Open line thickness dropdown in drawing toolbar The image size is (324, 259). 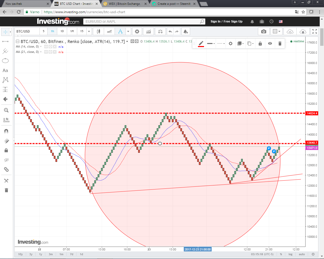211,44
